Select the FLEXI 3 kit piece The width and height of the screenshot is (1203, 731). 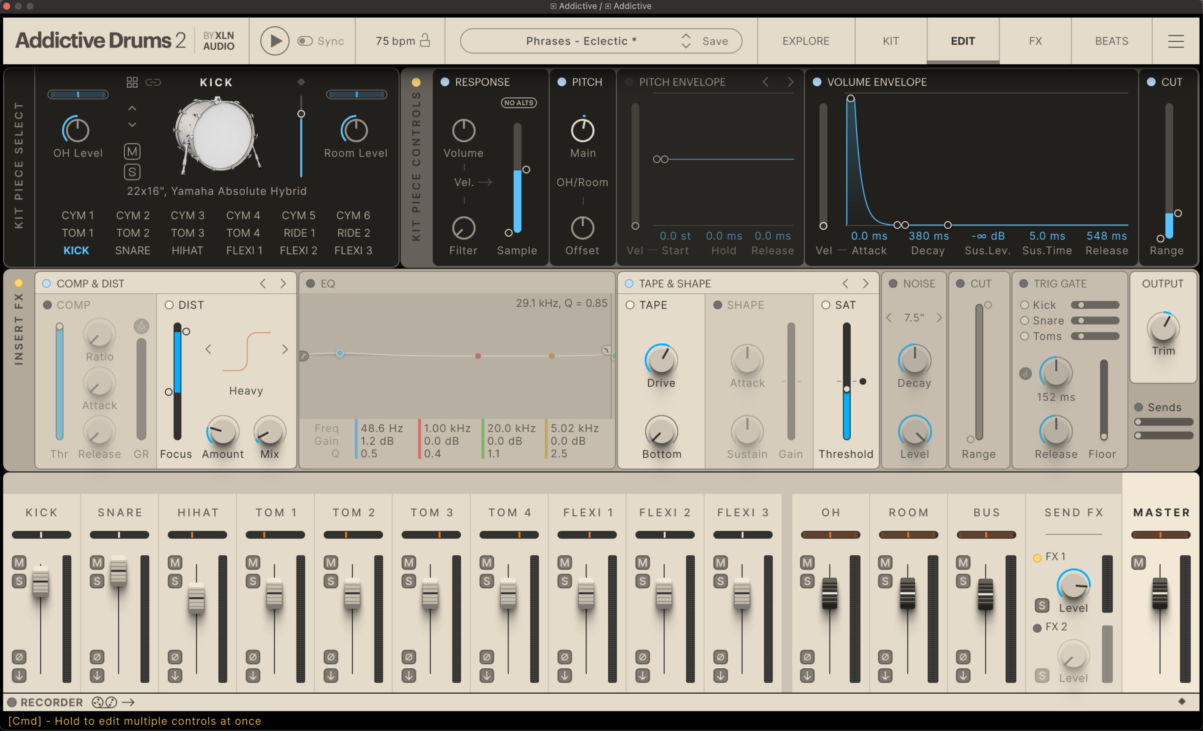(x=353, y=251)
